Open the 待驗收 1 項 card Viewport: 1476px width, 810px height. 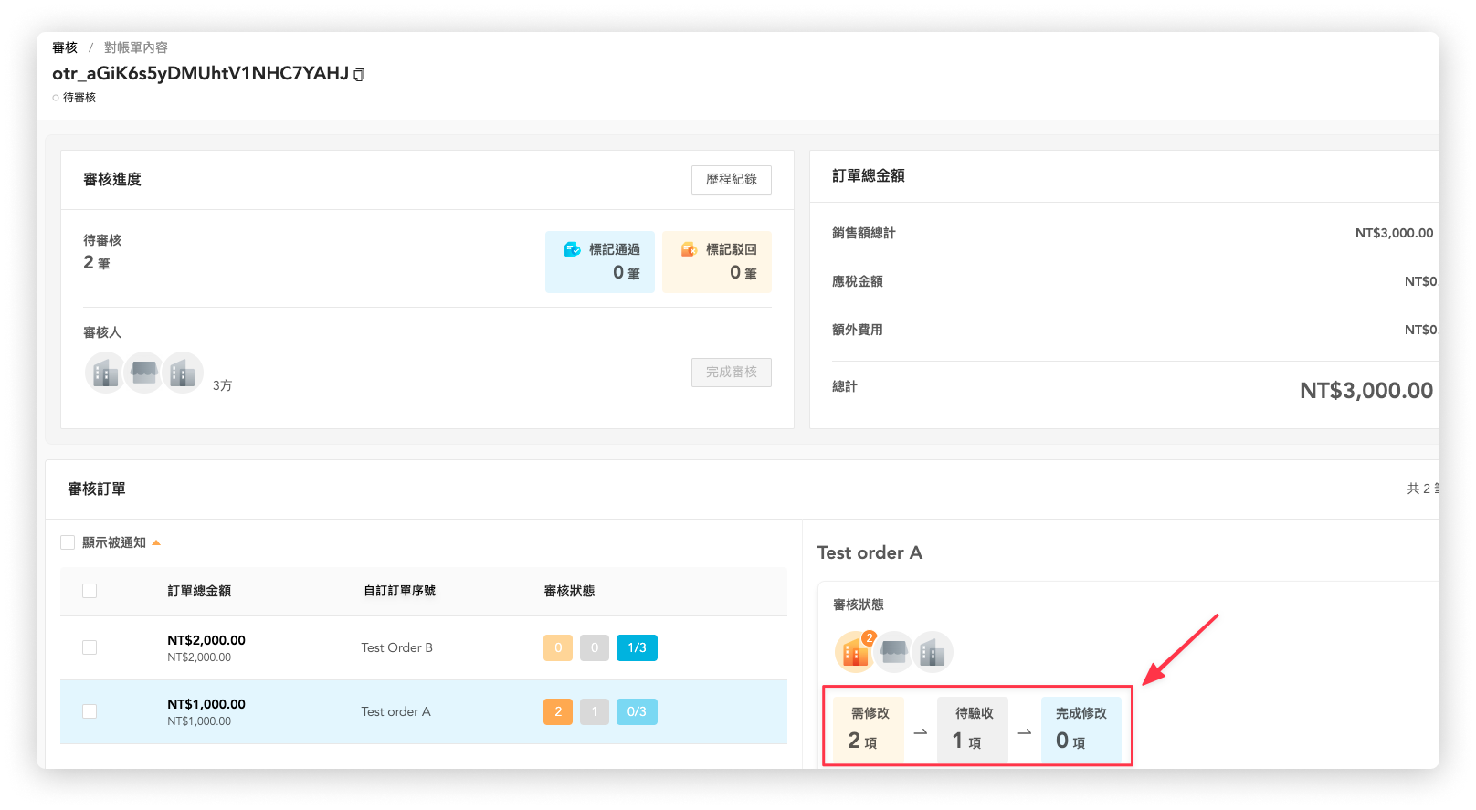pyautogui.click(x=973, y=729)
